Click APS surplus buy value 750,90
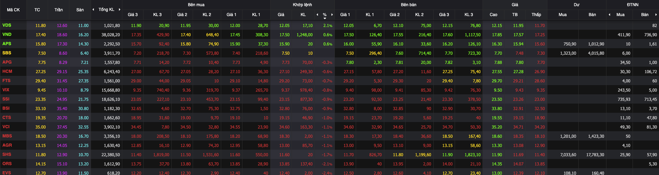The width and height of the screenshot is (659, 175). (570, 44)
